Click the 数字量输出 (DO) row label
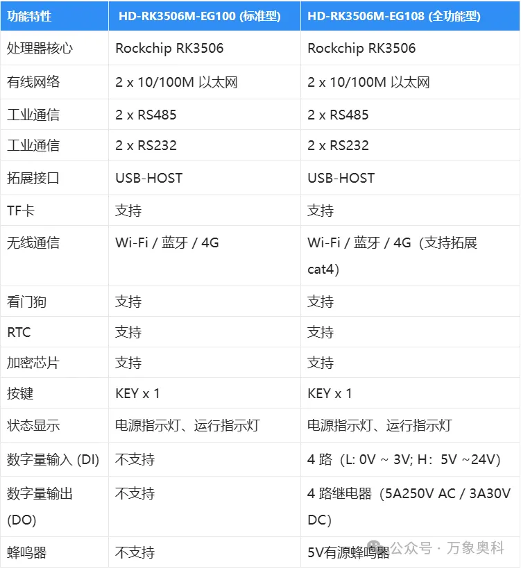Image resolution: width=521 pixels, height=569 pixels. [40, 506]
